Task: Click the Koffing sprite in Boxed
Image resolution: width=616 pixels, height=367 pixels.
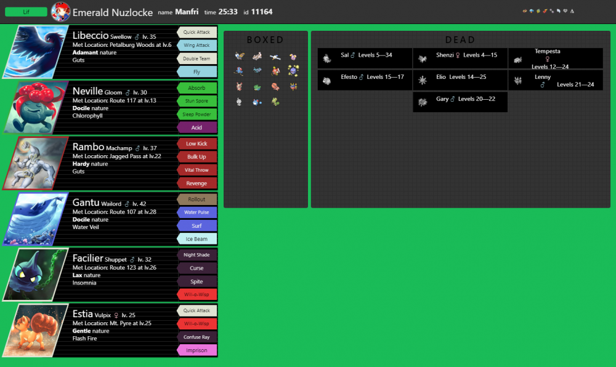Action: [293, 71]
